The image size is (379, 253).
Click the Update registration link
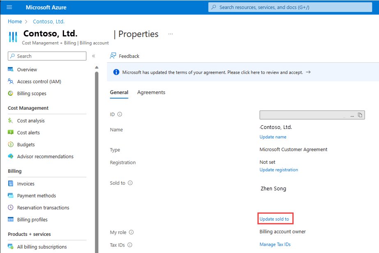tap(279, 169)
